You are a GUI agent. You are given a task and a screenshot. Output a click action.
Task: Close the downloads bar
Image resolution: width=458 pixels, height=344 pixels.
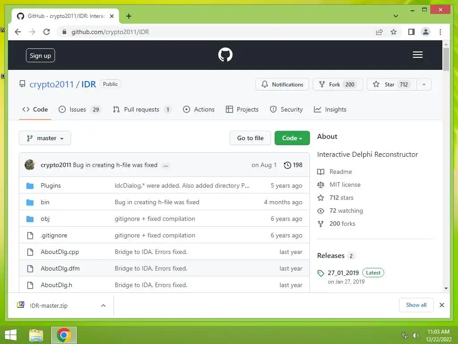[441, 305]
